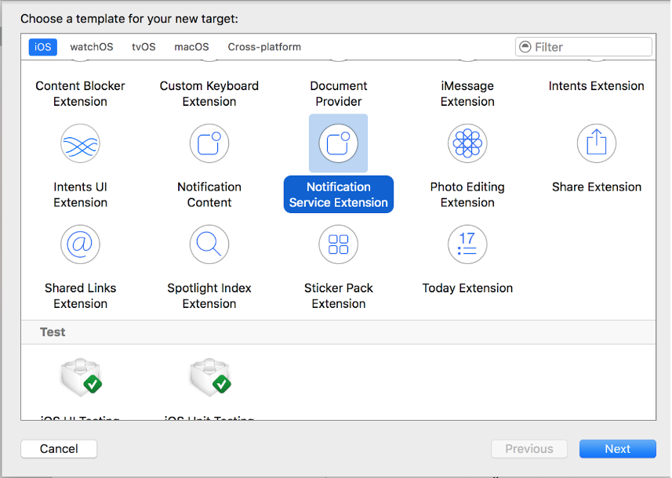672x478 pixels.
Task: Focus the Filter search field
Action: pos(583,47)
